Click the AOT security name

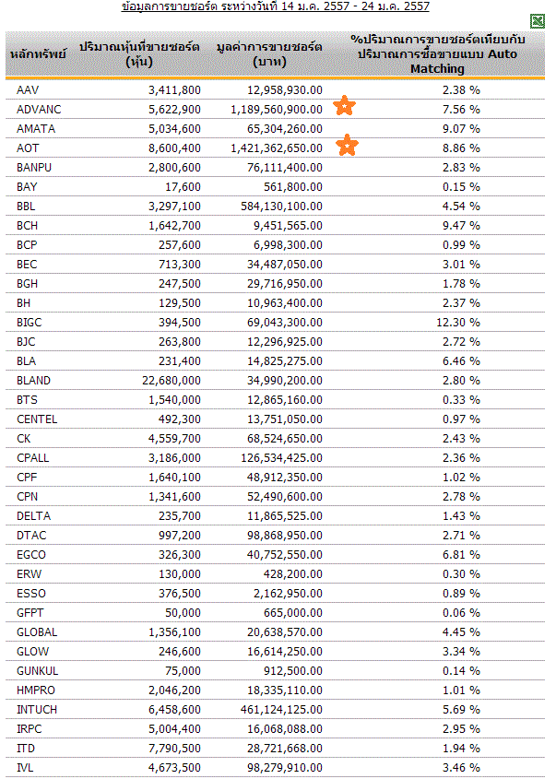click(x=28, y=148)
